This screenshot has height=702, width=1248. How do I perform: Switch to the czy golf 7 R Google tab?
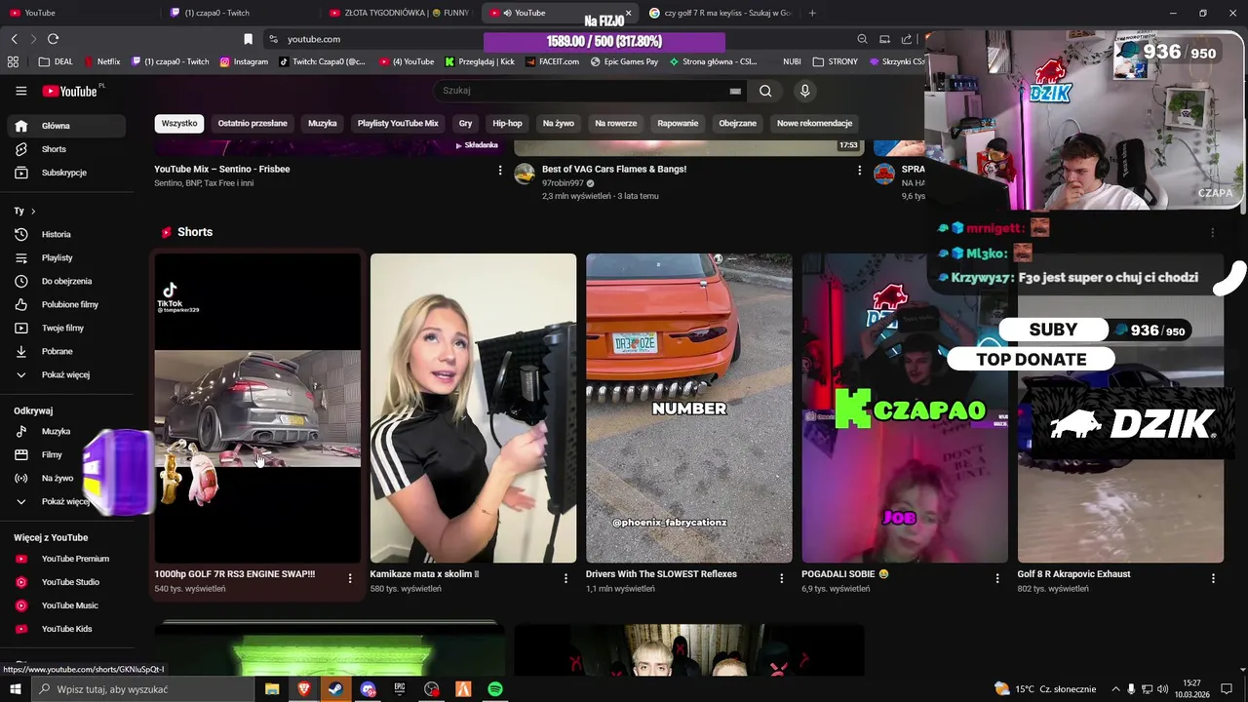(720, 13)
